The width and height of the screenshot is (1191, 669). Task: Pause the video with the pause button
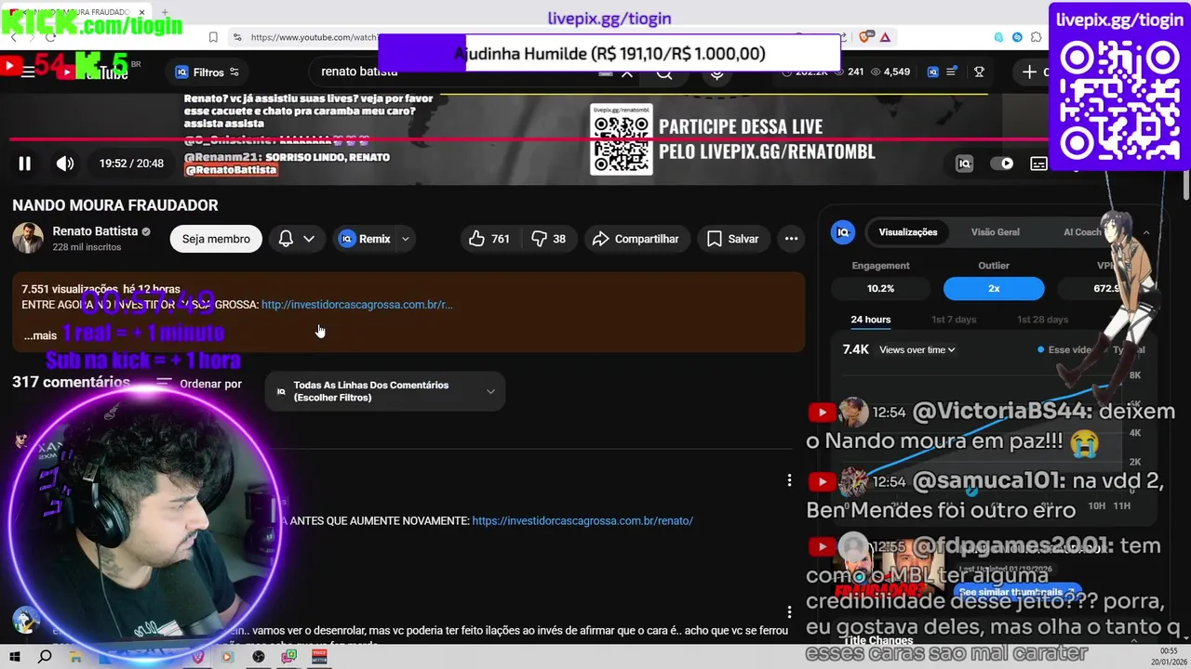pyautogui.click(x=25, y=164)
